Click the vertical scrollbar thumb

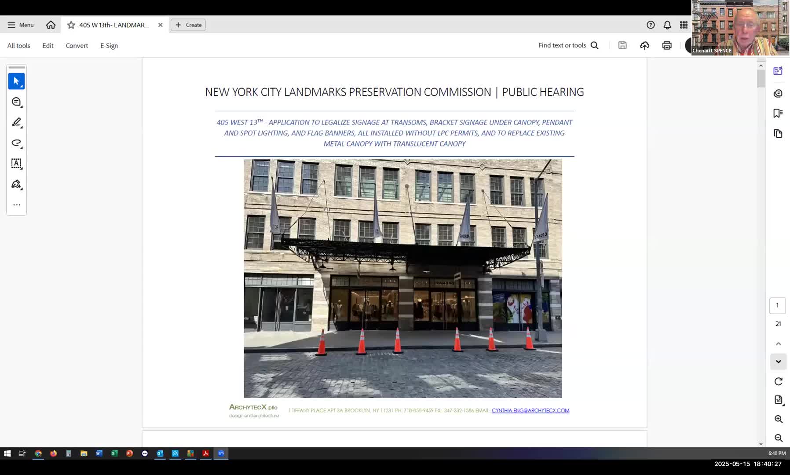coord(761,79)
